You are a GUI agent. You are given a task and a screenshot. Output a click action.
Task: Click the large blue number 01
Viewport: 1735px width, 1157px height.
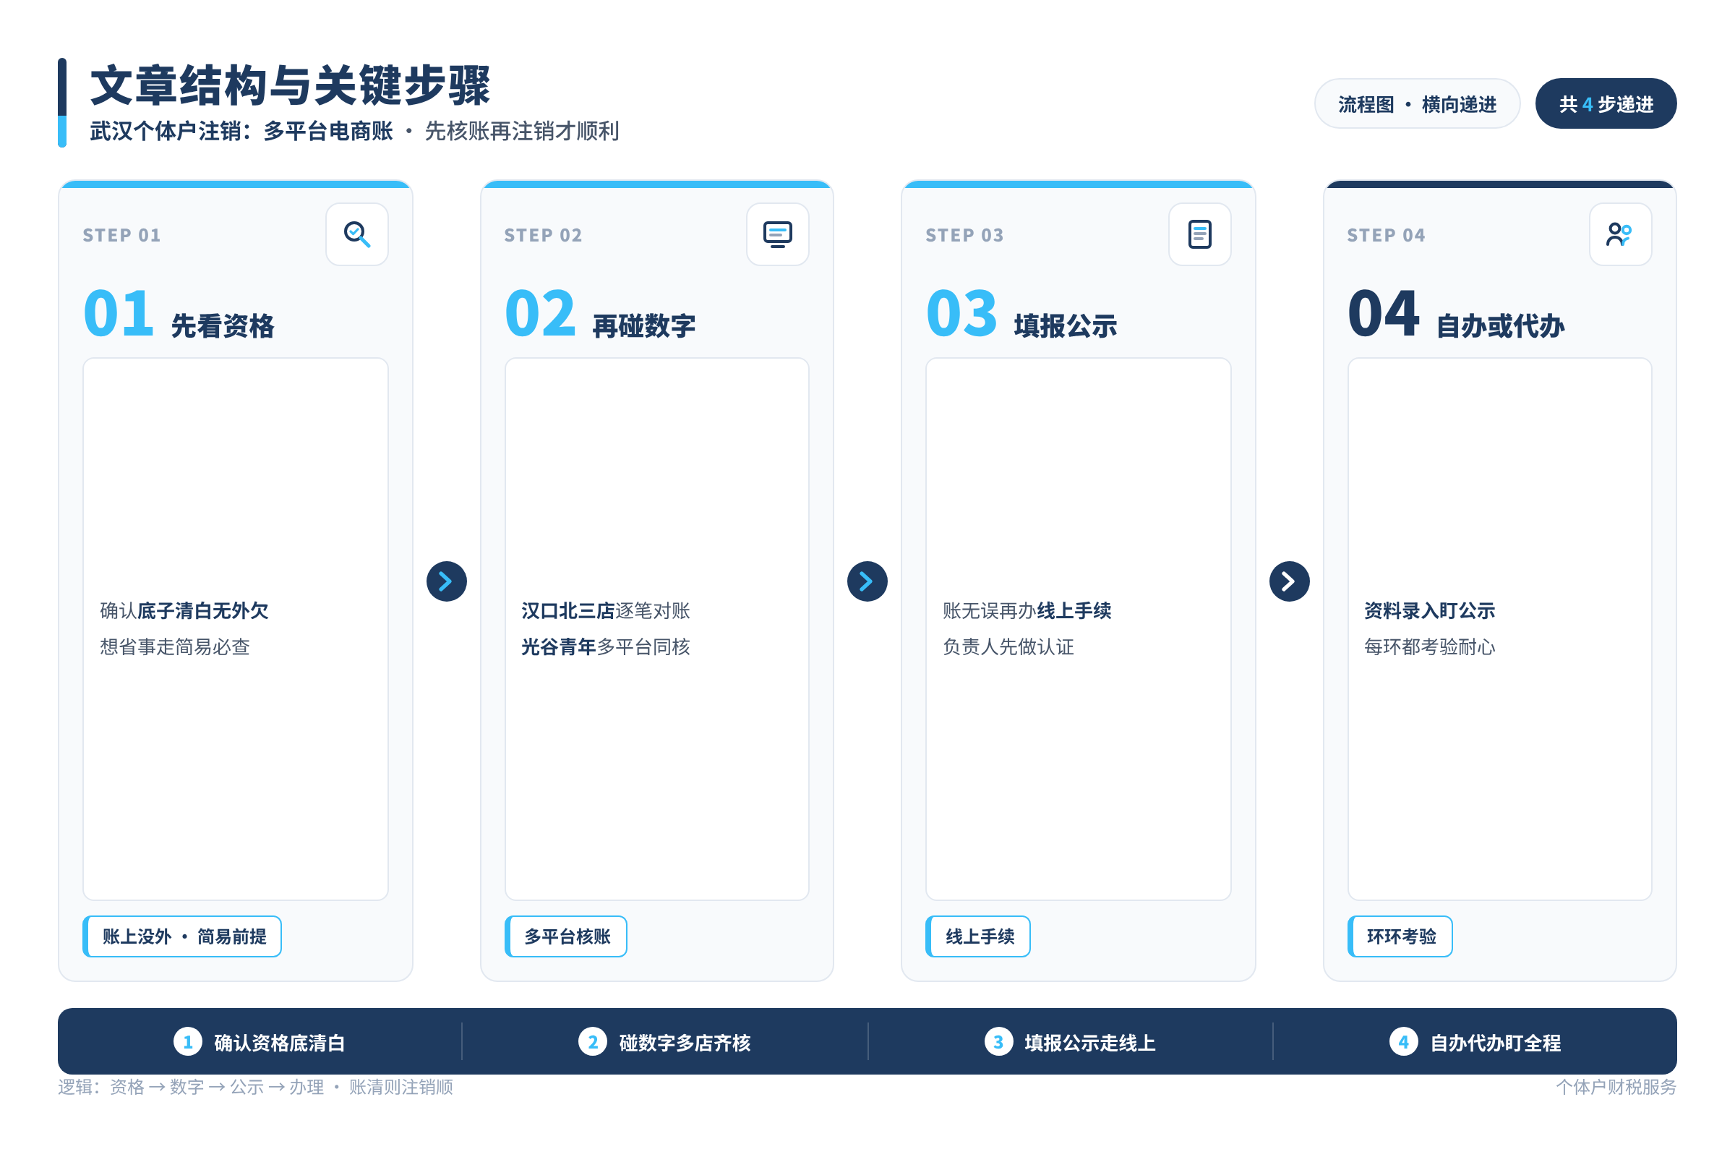[119, 314]
